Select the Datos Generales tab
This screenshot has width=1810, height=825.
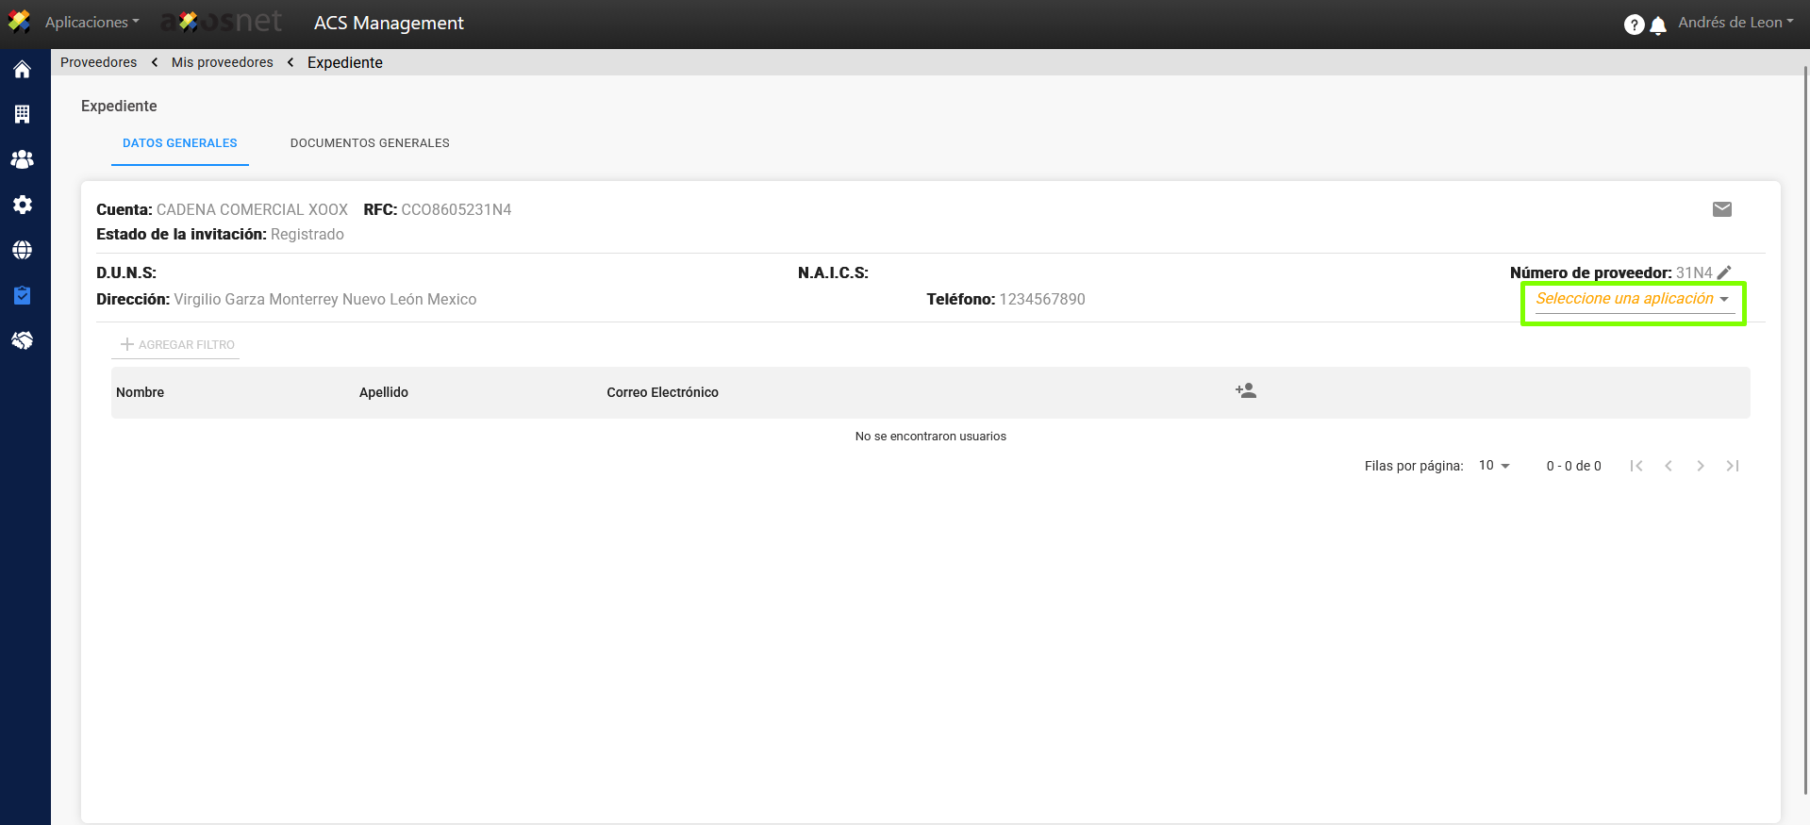pos(180,143)
